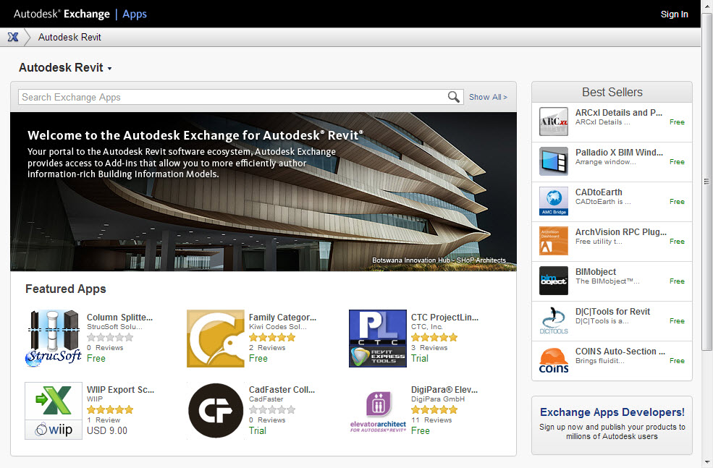The width and height of the screenshot is (713, 468).
Task: Open the Column Splitter app title
Action: [x=119, y=317]
